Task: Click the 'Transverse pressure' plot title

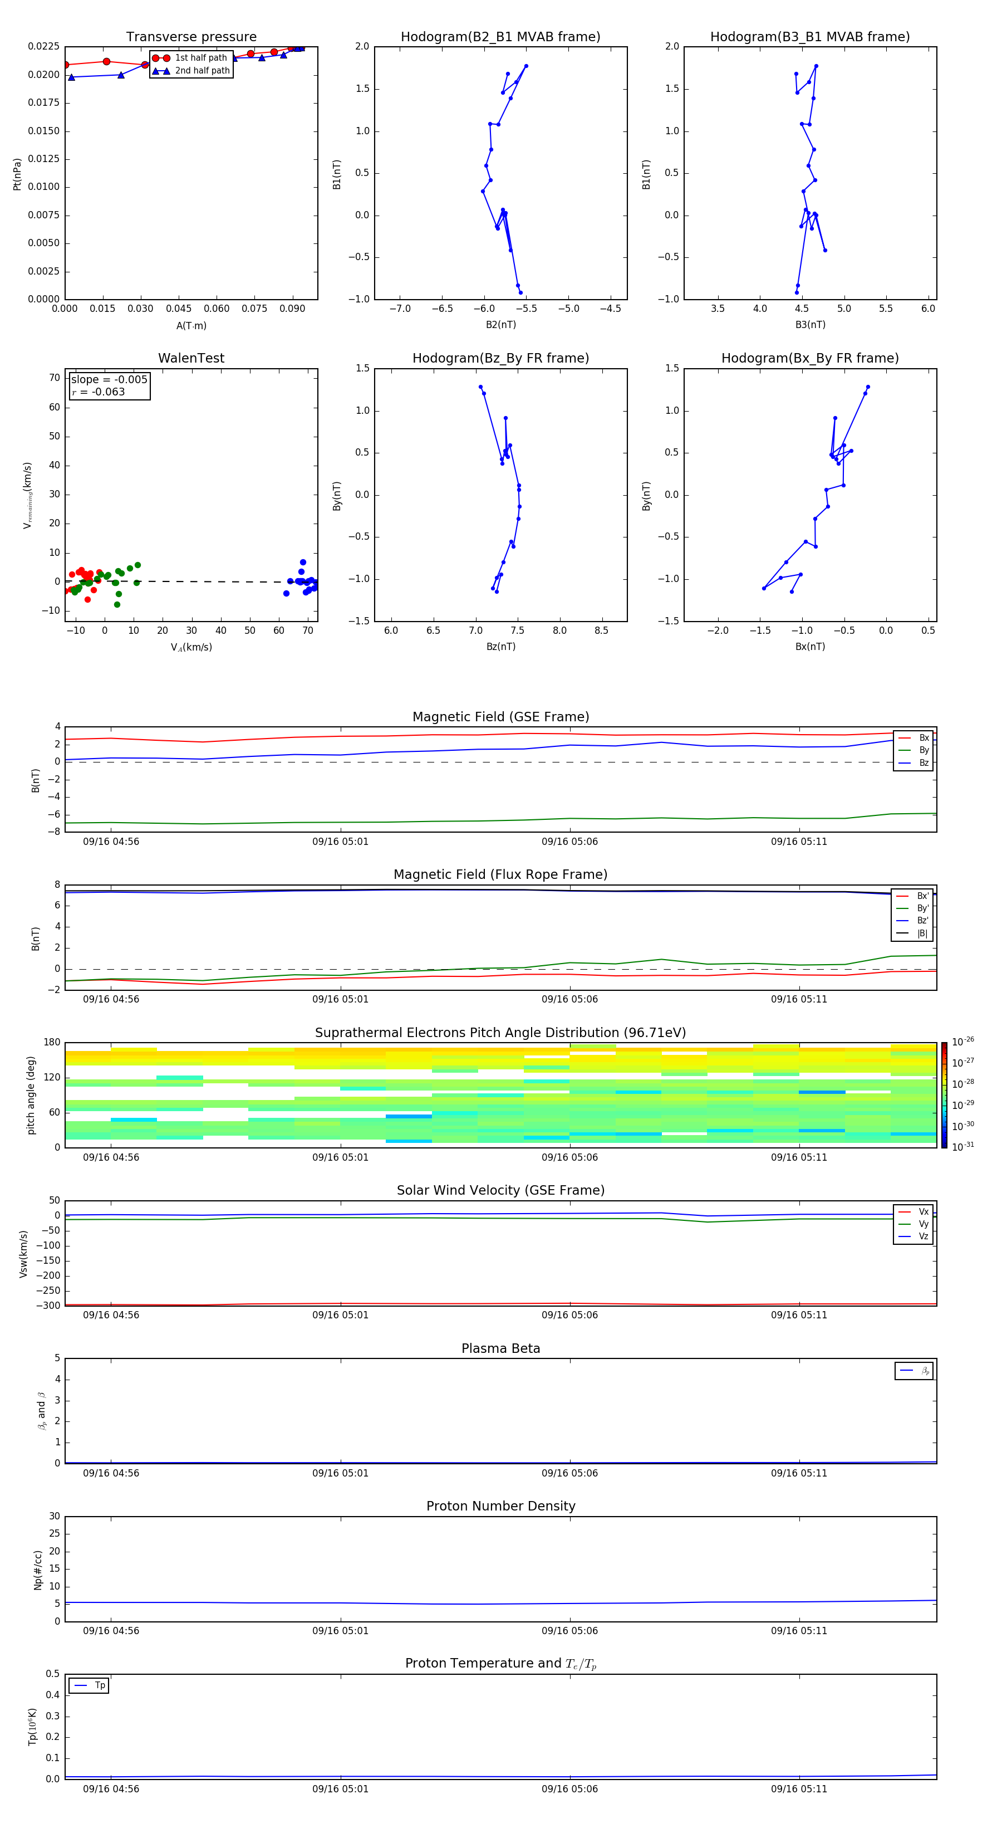Action: click(x=191, y=37)
